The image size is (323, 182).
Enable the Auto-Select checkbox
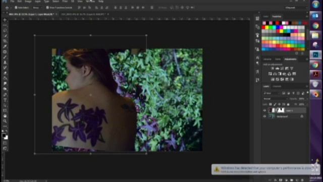tap(16, 8)
